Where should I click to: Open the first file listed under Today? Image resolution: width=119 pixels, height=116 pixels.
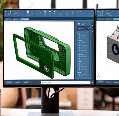(x=82, y=35)
